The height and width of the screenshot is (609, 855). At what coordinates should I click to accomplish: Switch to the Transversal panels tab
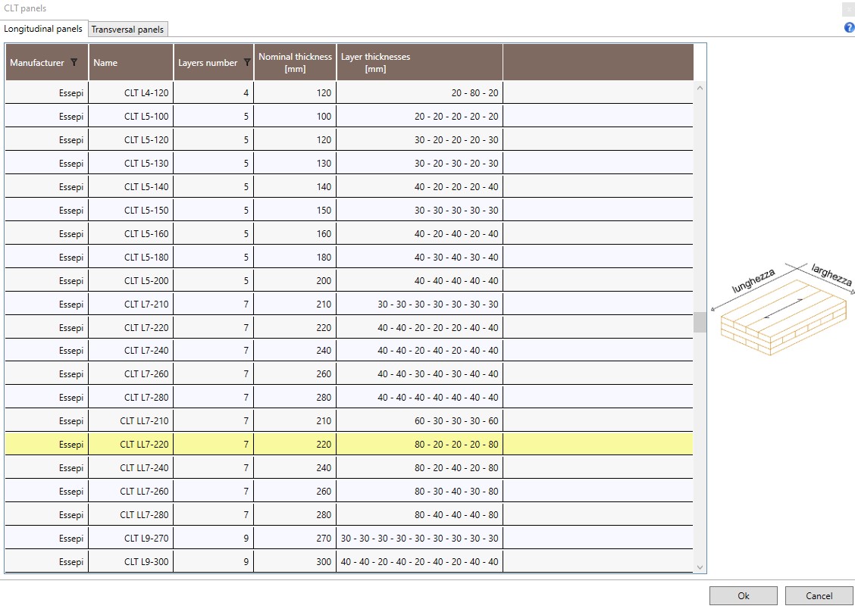pos(127,30)
